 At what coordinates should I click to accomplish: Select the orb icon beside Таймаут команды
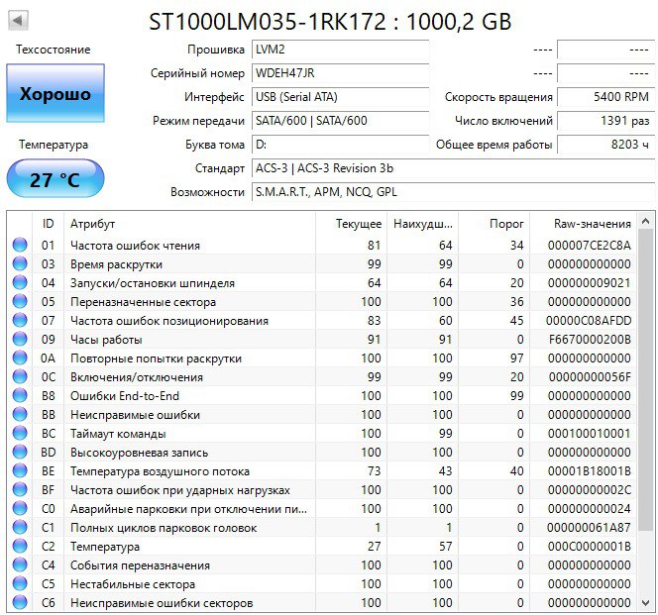coord(19,434)
